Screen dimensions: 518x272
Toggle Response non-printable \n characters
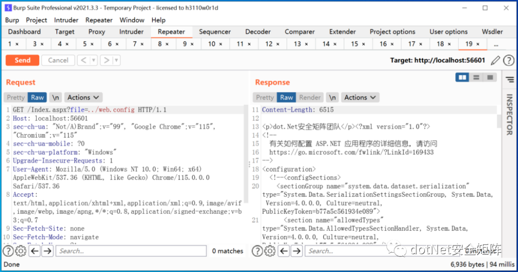tap(332, 97)
